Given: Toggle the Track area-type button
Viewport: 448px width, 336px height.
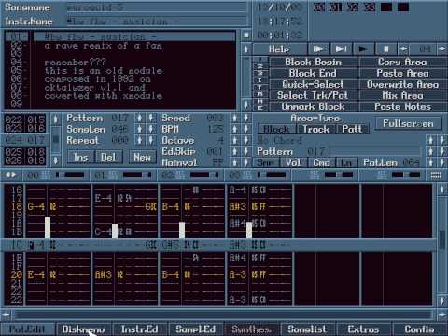Looking at the screenshot, I should pyautogui.click(x=316, y=129).
